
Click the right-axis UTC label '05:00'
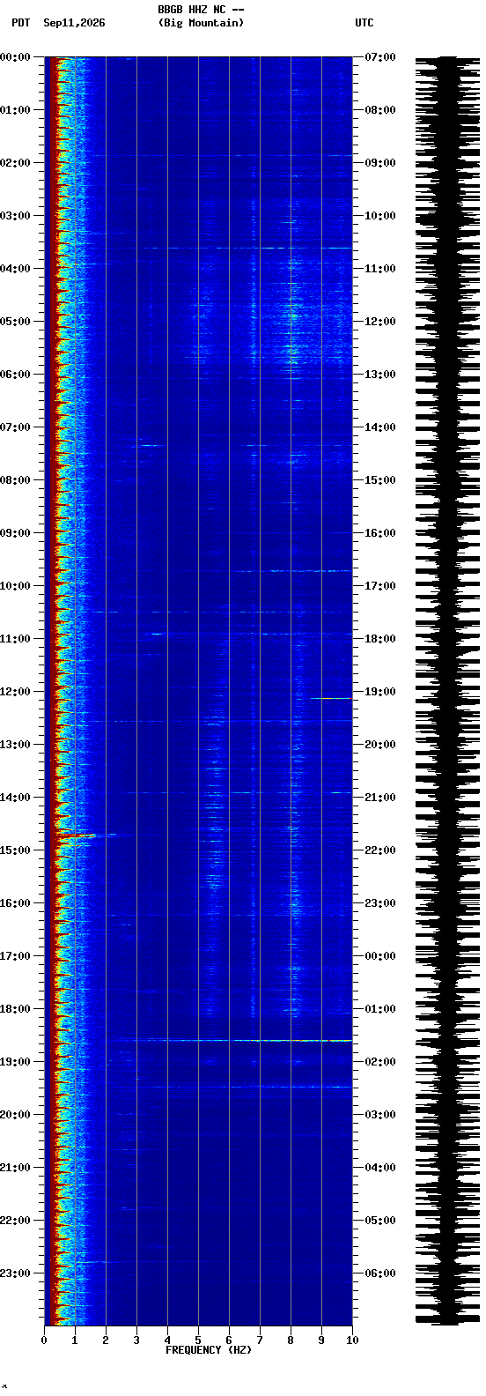point(379,1221)
